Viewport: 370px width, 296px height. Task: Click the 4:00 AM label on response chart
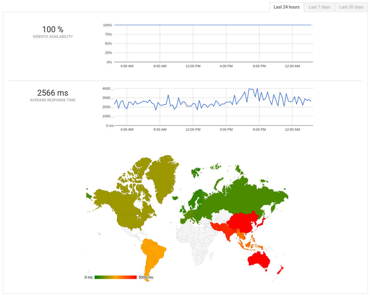coord(127,129)
